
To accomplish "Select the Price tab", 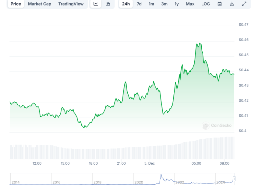I will click(x=16, y=4).
